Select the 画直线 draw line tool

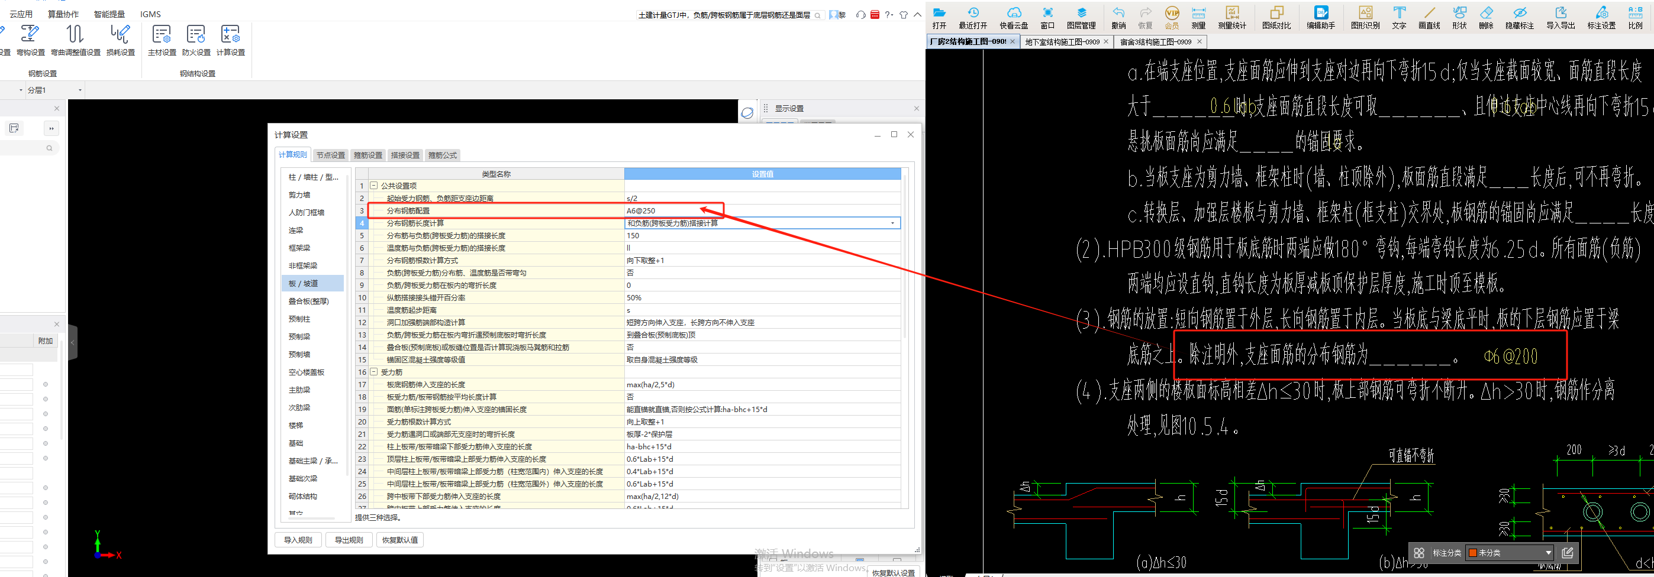pos(1429,17)
